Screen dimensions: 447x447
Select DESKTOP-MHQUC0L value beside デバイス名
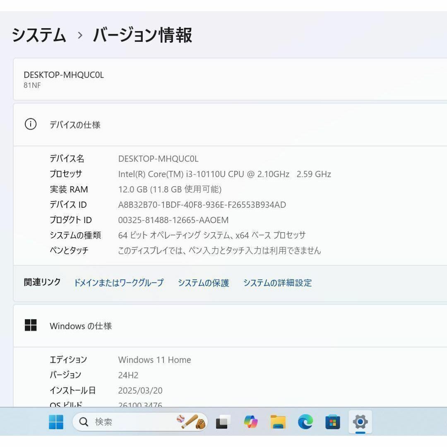158,159
